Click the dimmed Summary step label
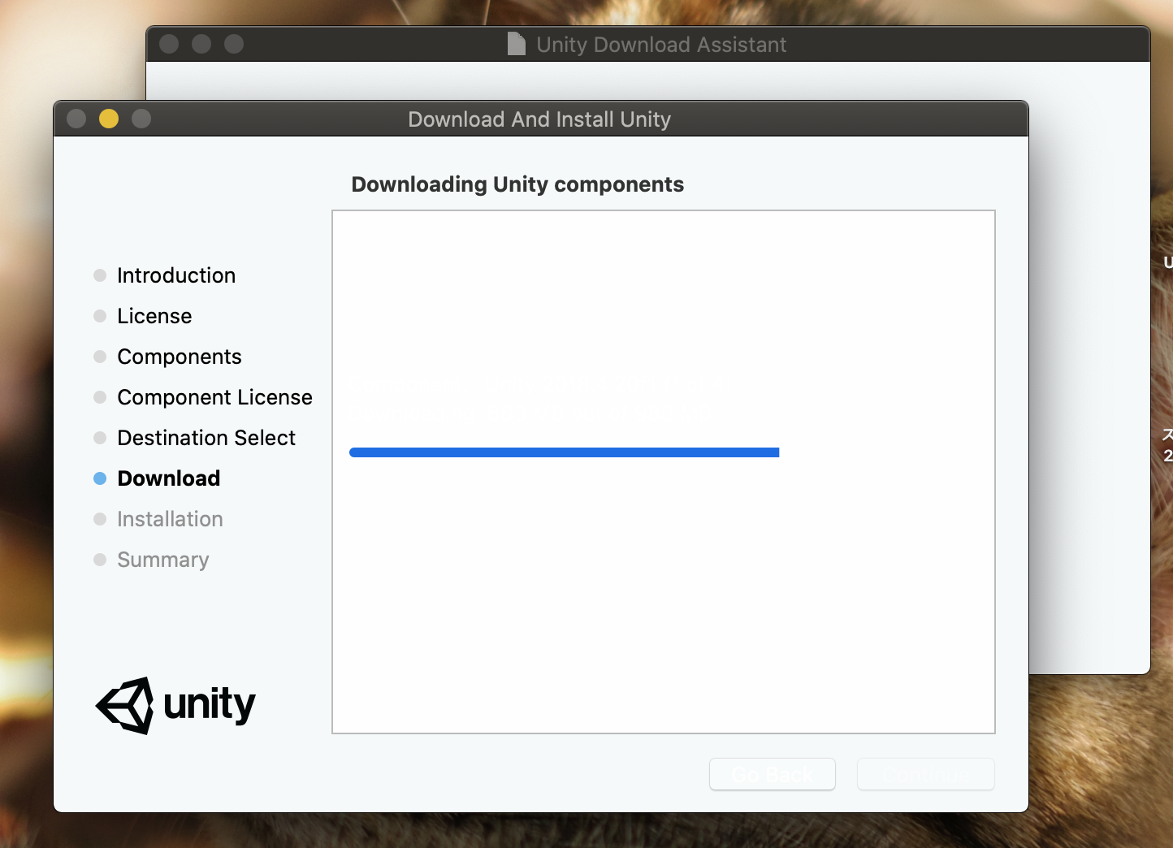The width and height of the screenshot is (1173, 848). pyautogui.click(x=163, y=560)
